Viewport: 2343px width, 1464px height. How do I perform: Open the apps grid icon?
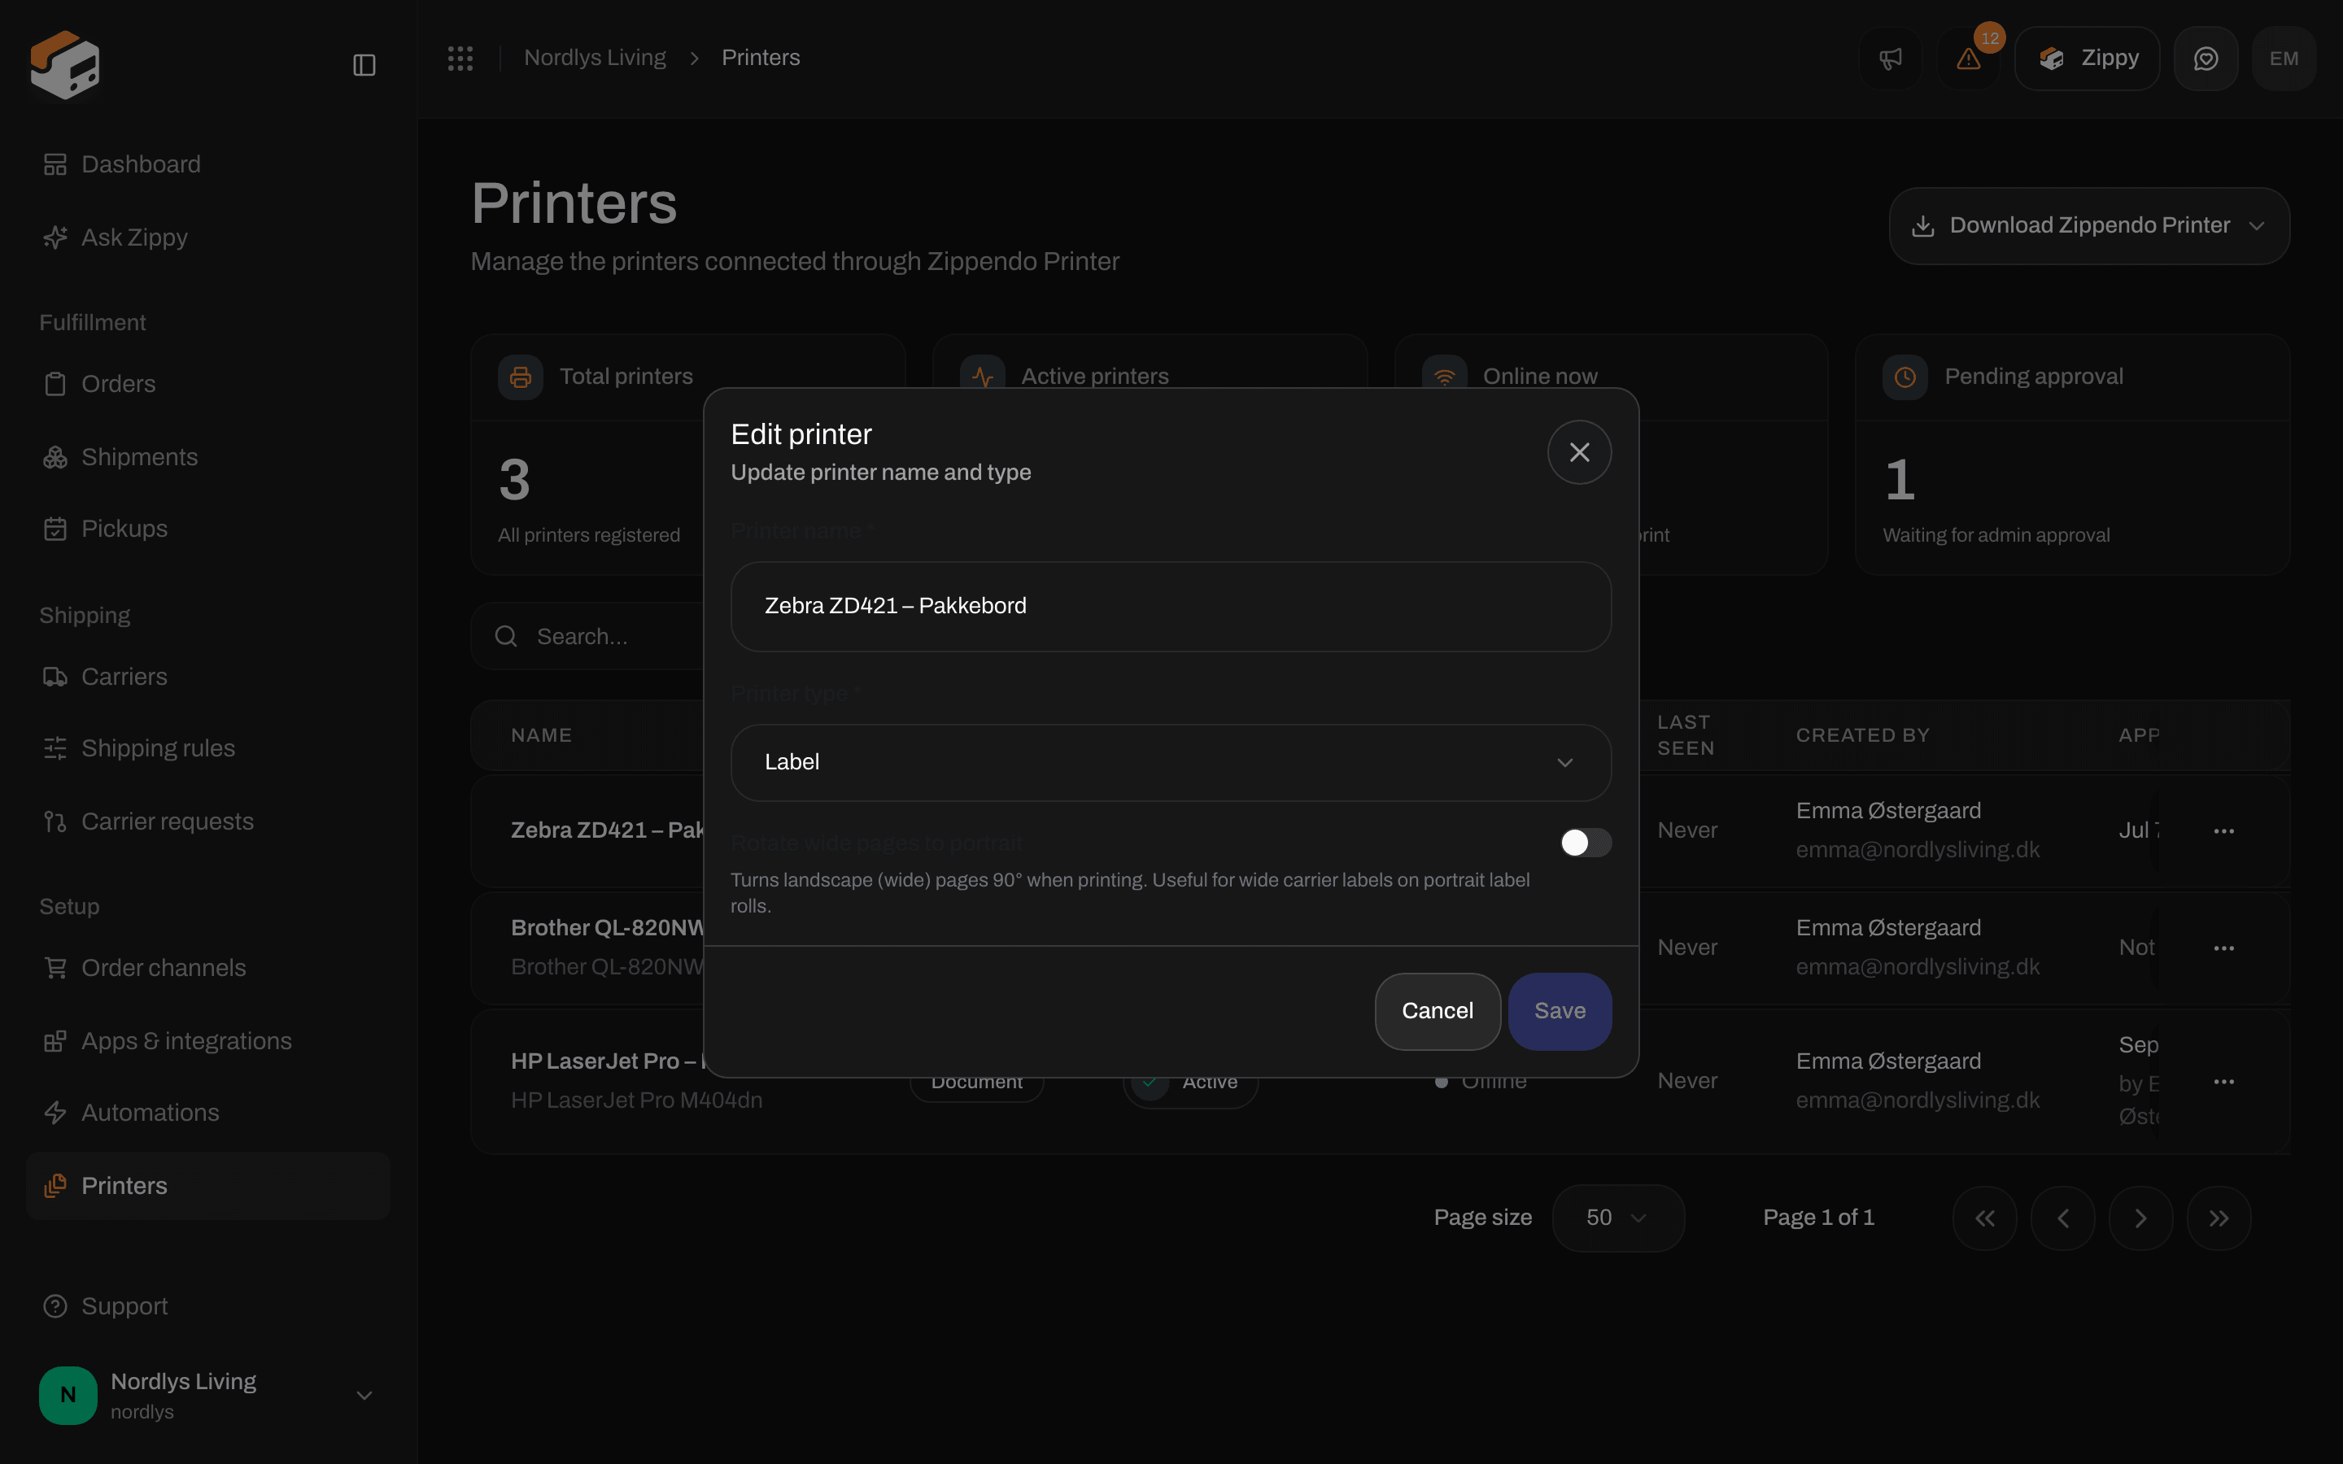click(x=460, y=58)
